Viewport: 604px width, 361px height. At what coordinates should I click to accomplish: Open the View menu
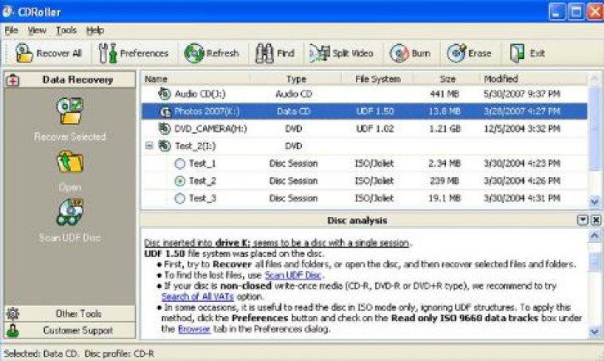[37, 30]
